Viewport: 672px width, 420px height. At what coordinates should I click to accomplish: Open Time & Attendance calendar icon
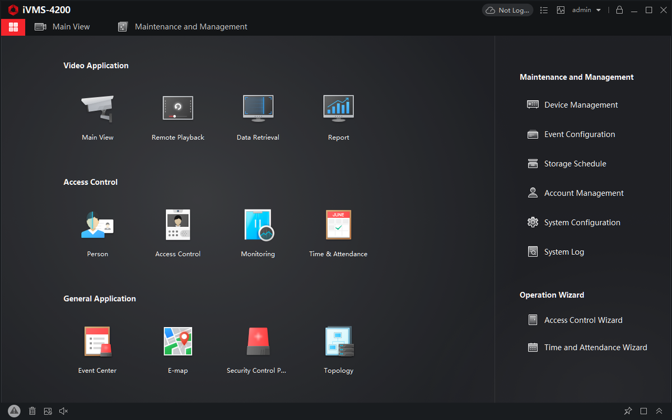(339, 225)
